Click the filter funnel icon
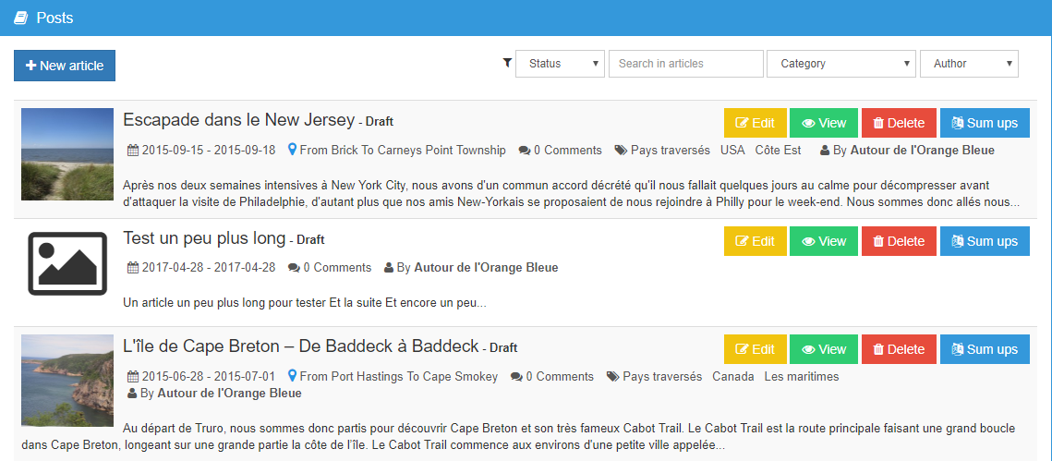Image resolution: width=1052 pixels, height=461 pixels. (506, 63)
